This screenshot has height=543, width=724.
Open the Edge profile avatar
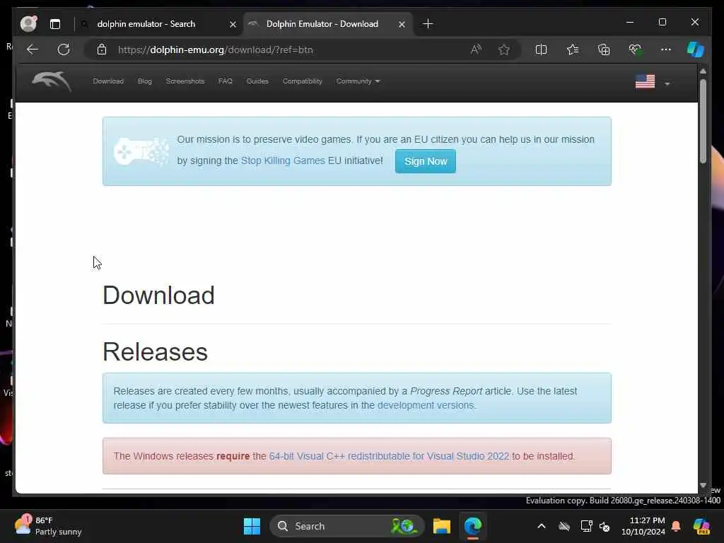28,24
